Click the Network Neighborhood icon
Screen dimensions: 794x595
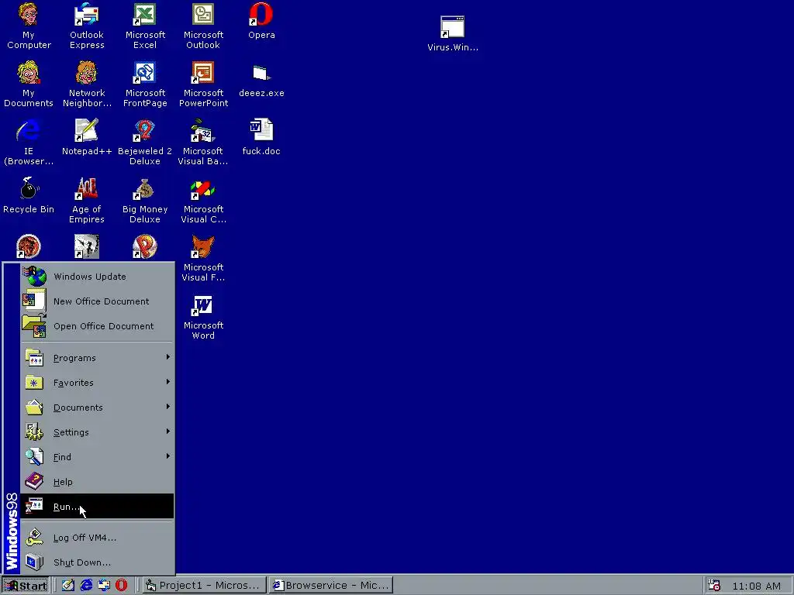tap(87, 84)
